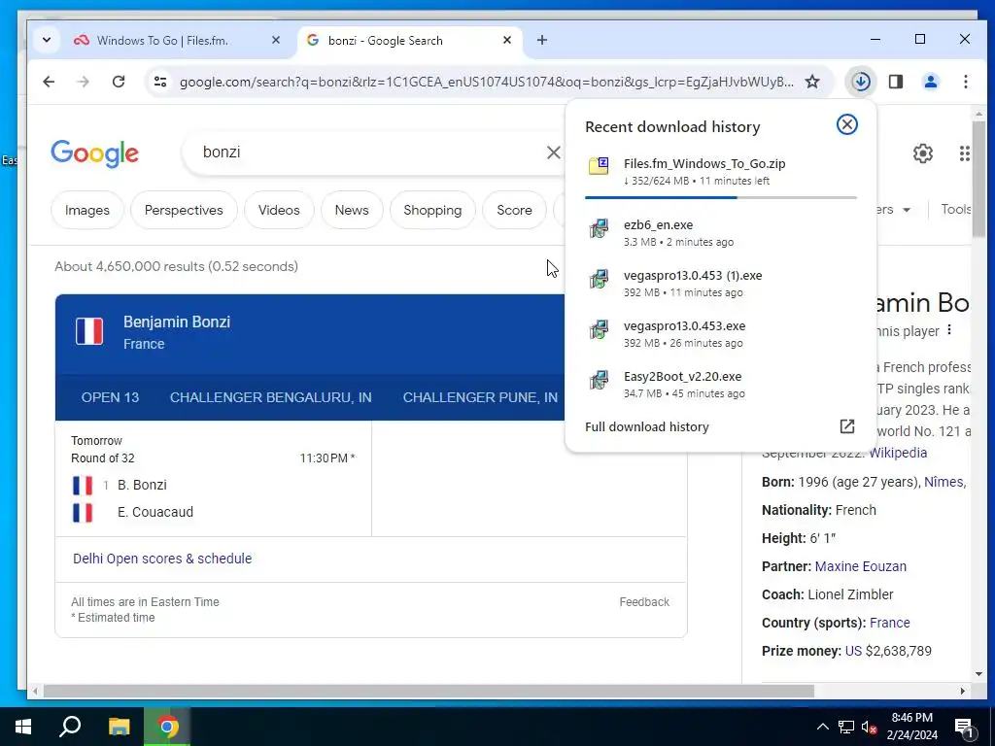Click the vertical page scrollbar

pos(978,179)
